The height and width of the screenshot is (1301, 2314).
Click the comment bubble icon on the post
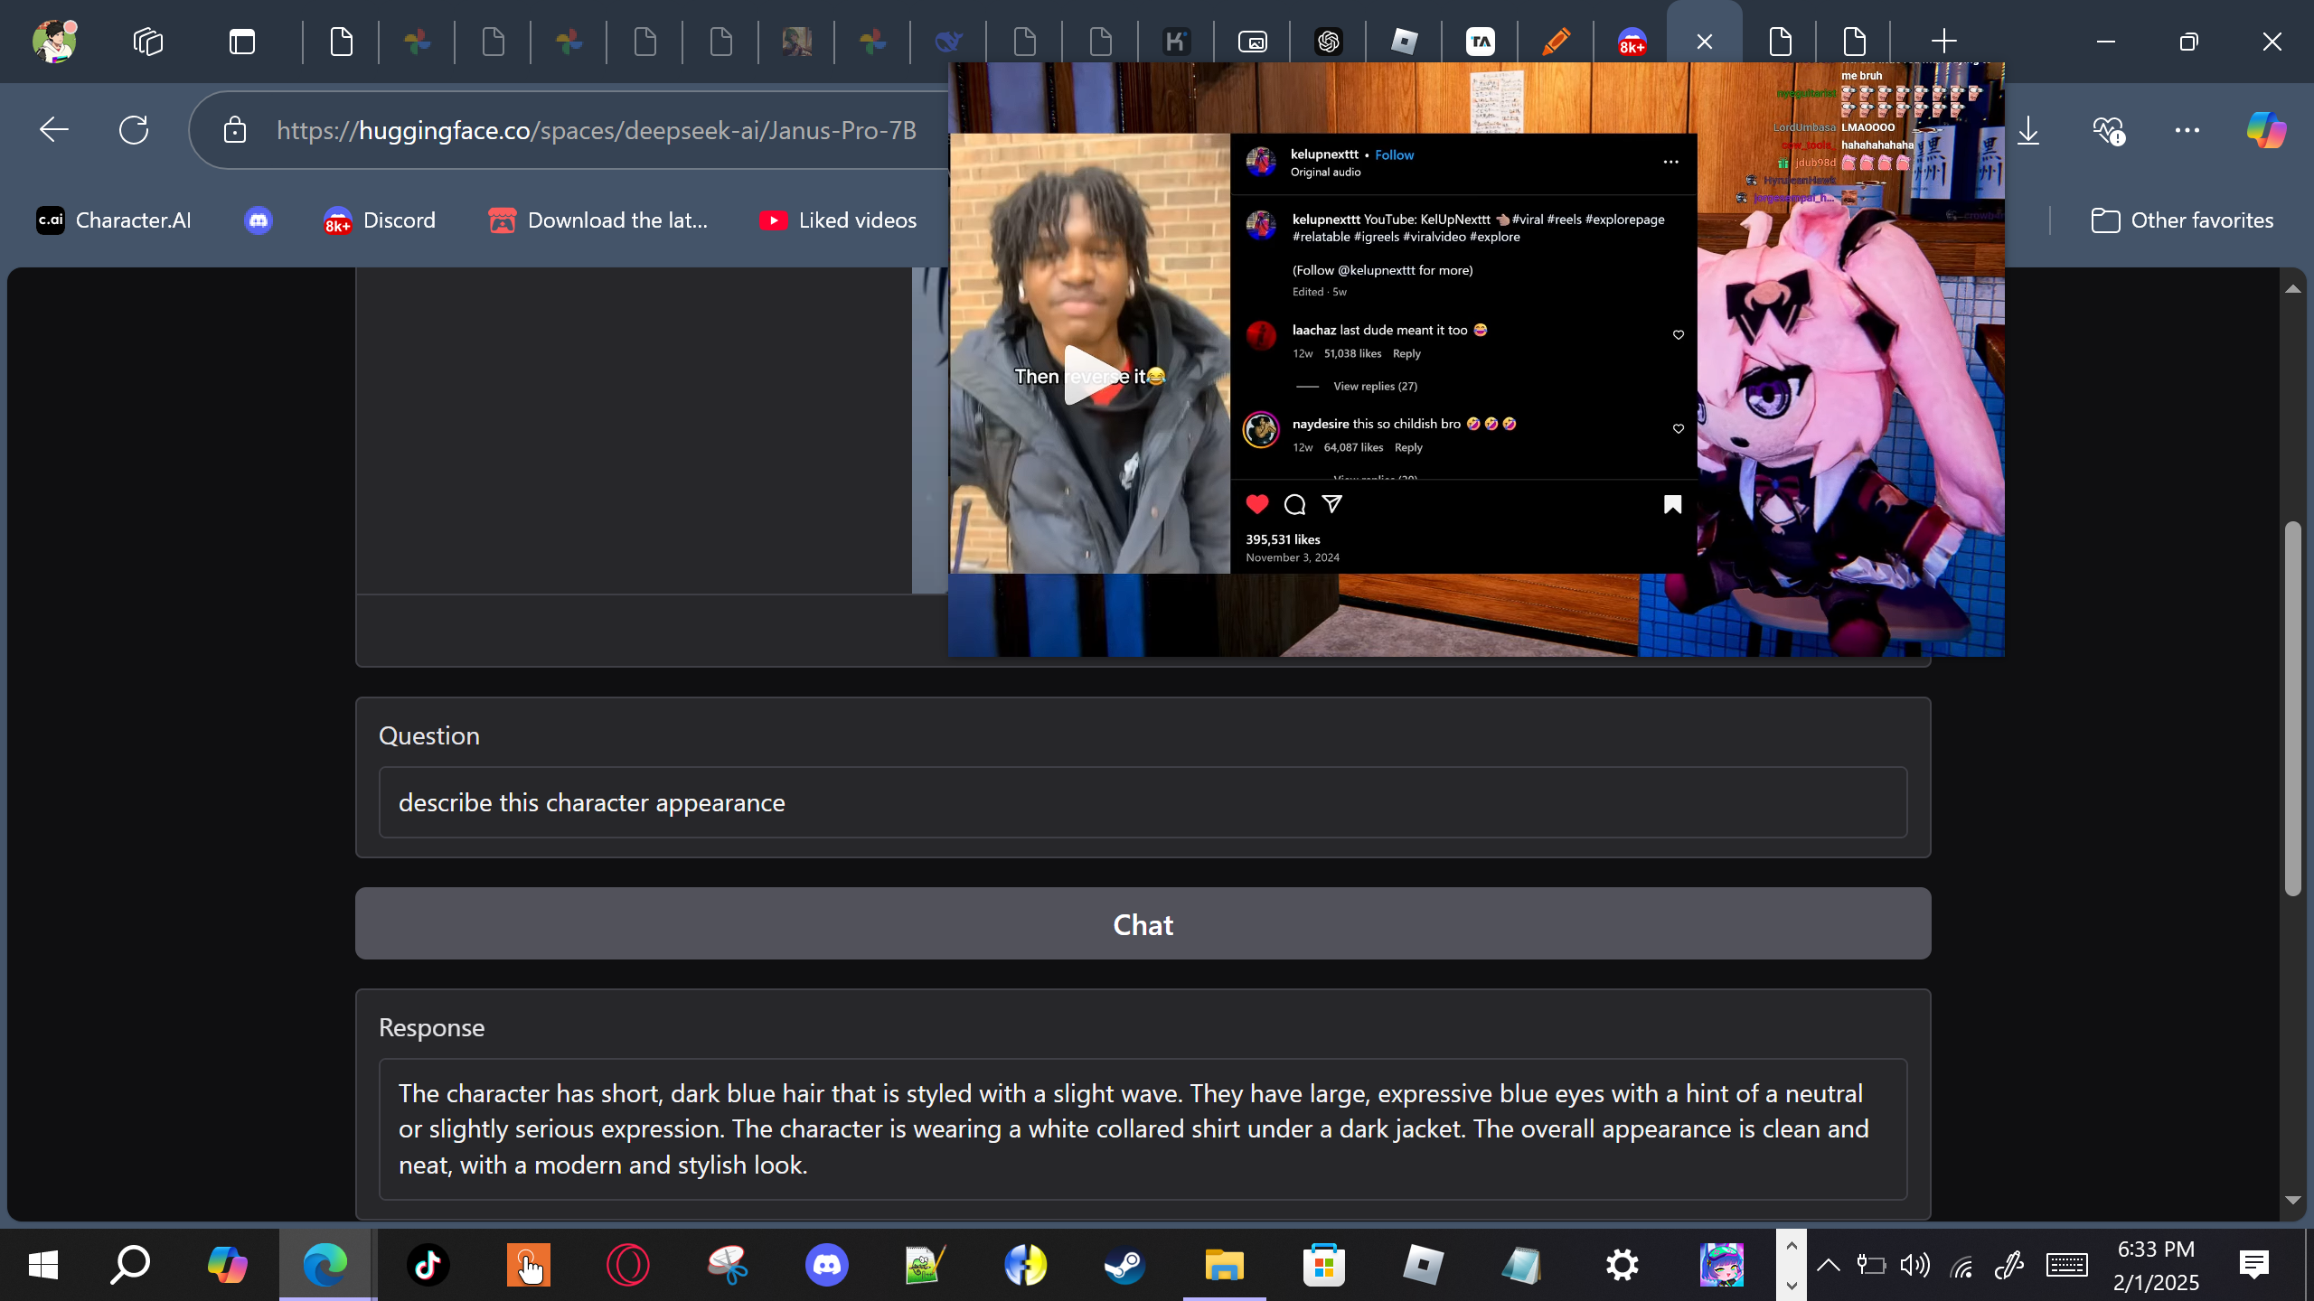(1294, 504)
